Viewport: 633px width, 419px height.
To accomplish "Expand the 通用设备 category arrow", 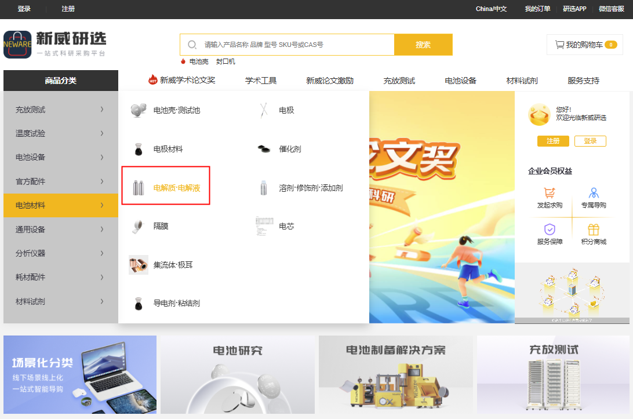I will [x=102, y=229].
